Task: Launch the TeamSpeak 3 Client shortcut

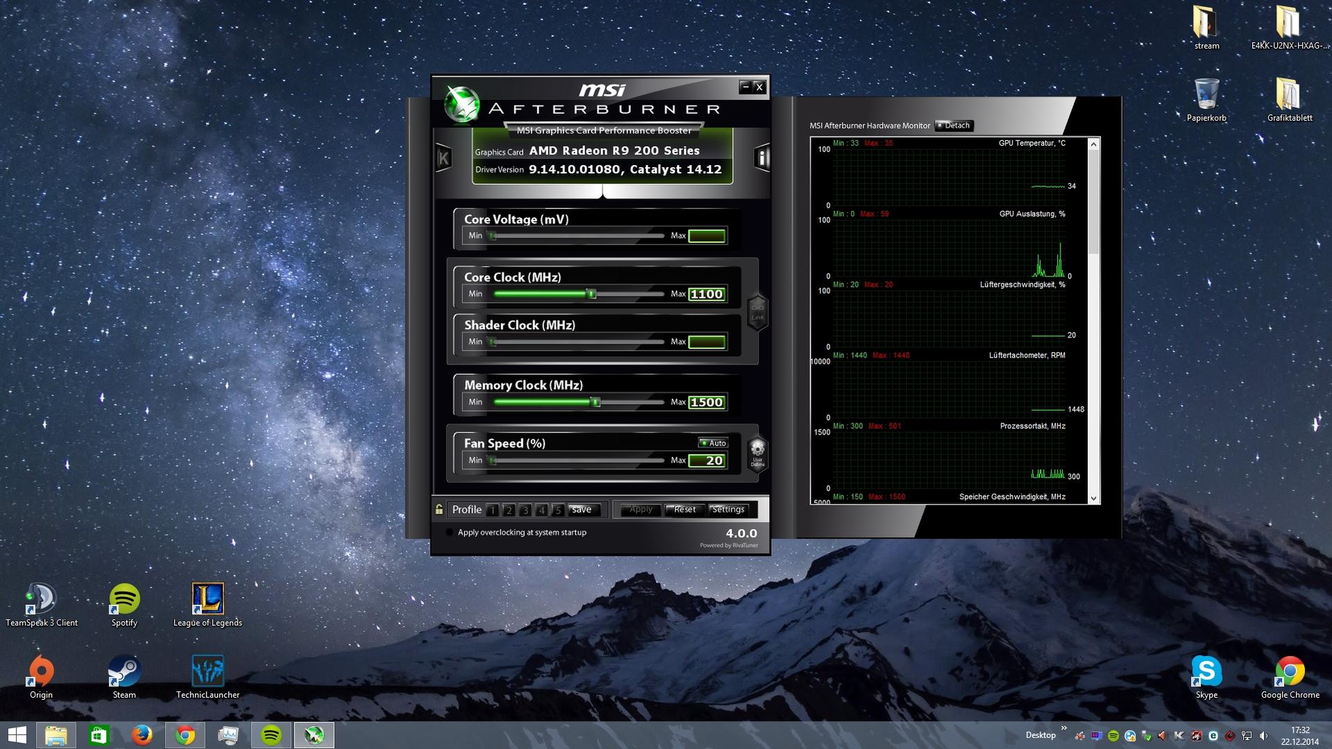Action: pos(42,605)
